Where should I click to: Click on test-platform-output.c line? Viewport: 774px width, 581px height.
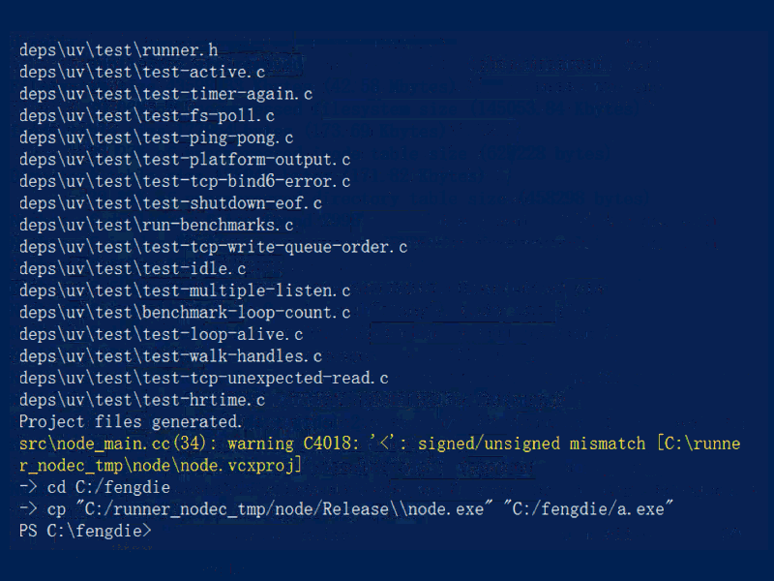click(185, 159)
